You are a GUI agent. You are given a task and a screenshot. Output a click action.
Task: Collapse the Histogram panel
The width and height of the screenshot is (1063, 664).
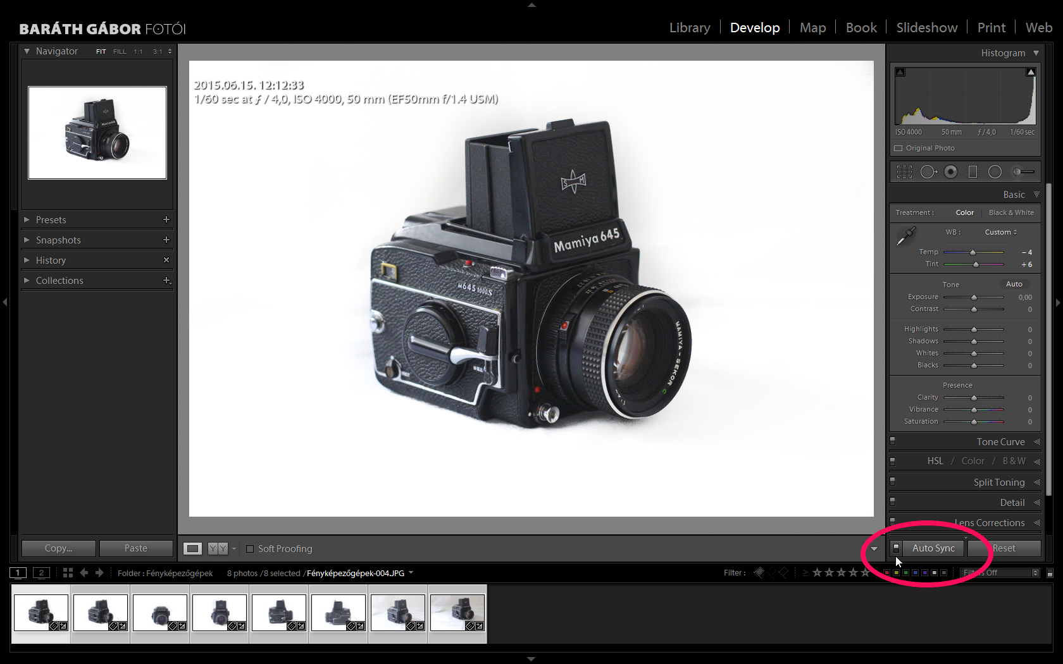point(1036,53)
